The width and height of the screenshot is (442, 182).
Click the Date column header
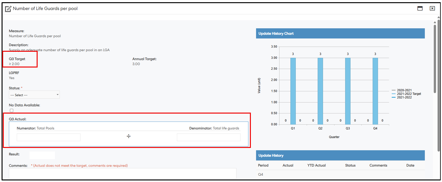pos(410,165)
